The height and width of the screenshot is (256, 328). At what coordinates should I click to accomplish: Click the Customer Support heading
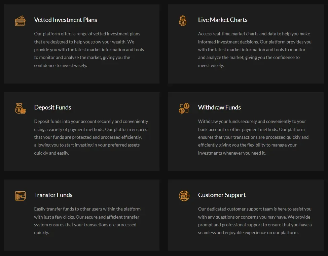(x=222, y=195)
